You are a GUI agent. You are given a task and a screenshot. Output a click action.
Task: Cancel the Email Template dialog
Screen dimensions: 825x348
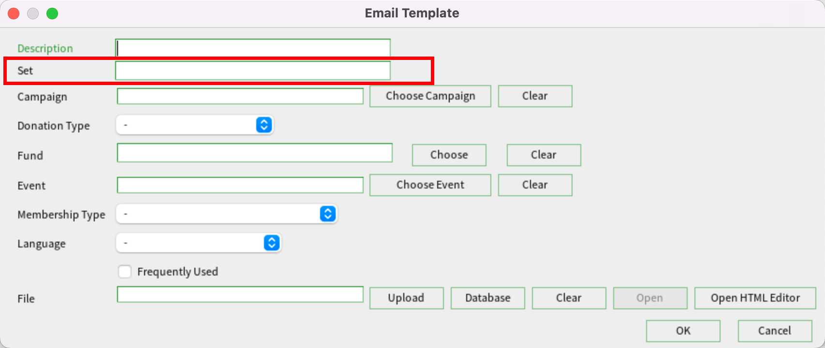(x=774, y=331)
